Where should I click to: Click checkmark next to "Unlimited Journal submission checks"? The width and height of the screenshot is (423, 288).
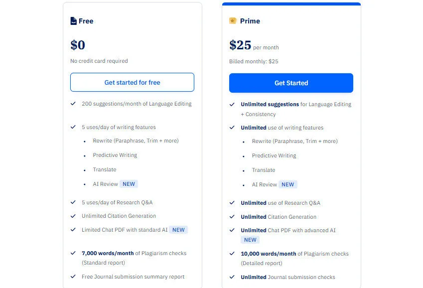[x=232, y=277]
